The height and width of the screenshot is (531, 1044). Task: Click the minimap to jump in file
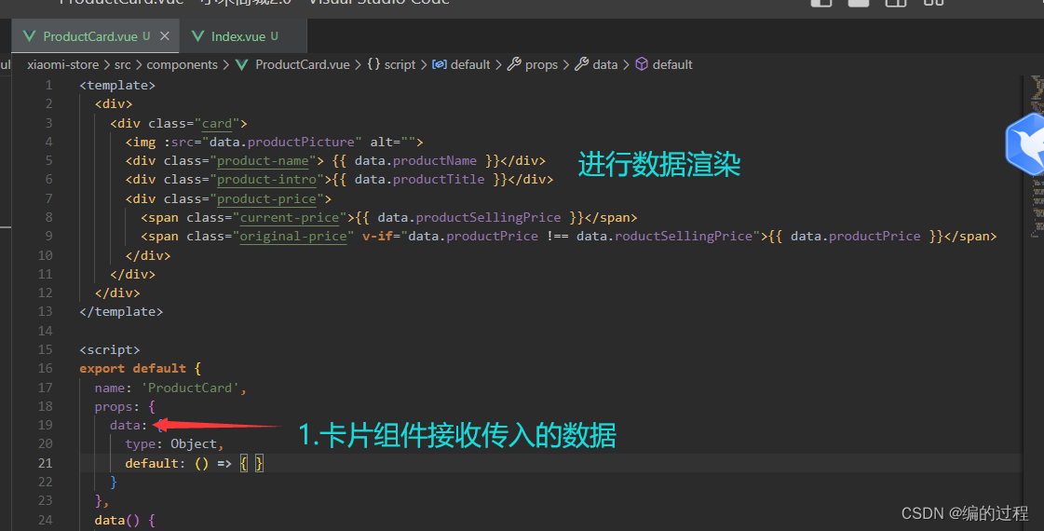point(1037,157)
